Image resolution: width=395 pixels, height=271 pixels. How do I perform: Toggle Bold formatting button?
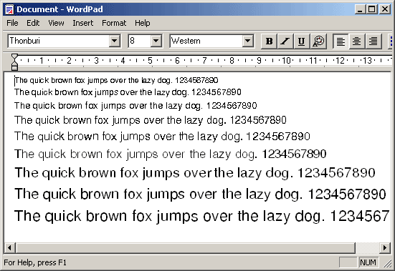coord(269,41)
